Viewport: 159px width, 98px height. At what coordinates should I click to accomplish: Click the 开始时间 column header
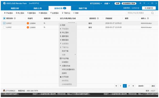[x=109, y=18]
